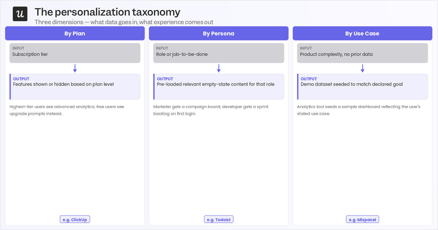Click the Userpilot logo icon

(20, 14)
